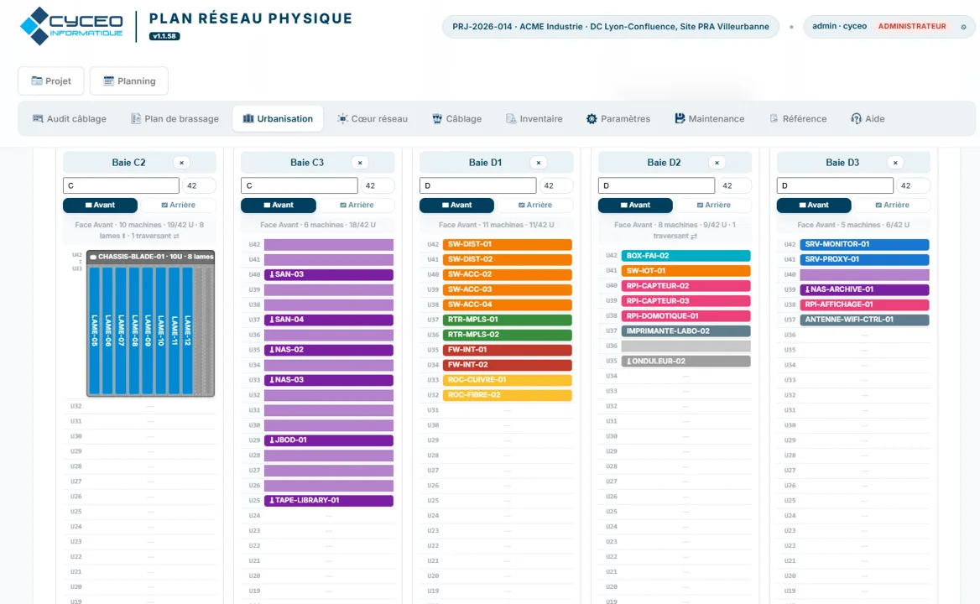Select the JBOD-01 device in Baie C3
The image size is (980, 604).
pyautogui.click(x=329, y=440)
